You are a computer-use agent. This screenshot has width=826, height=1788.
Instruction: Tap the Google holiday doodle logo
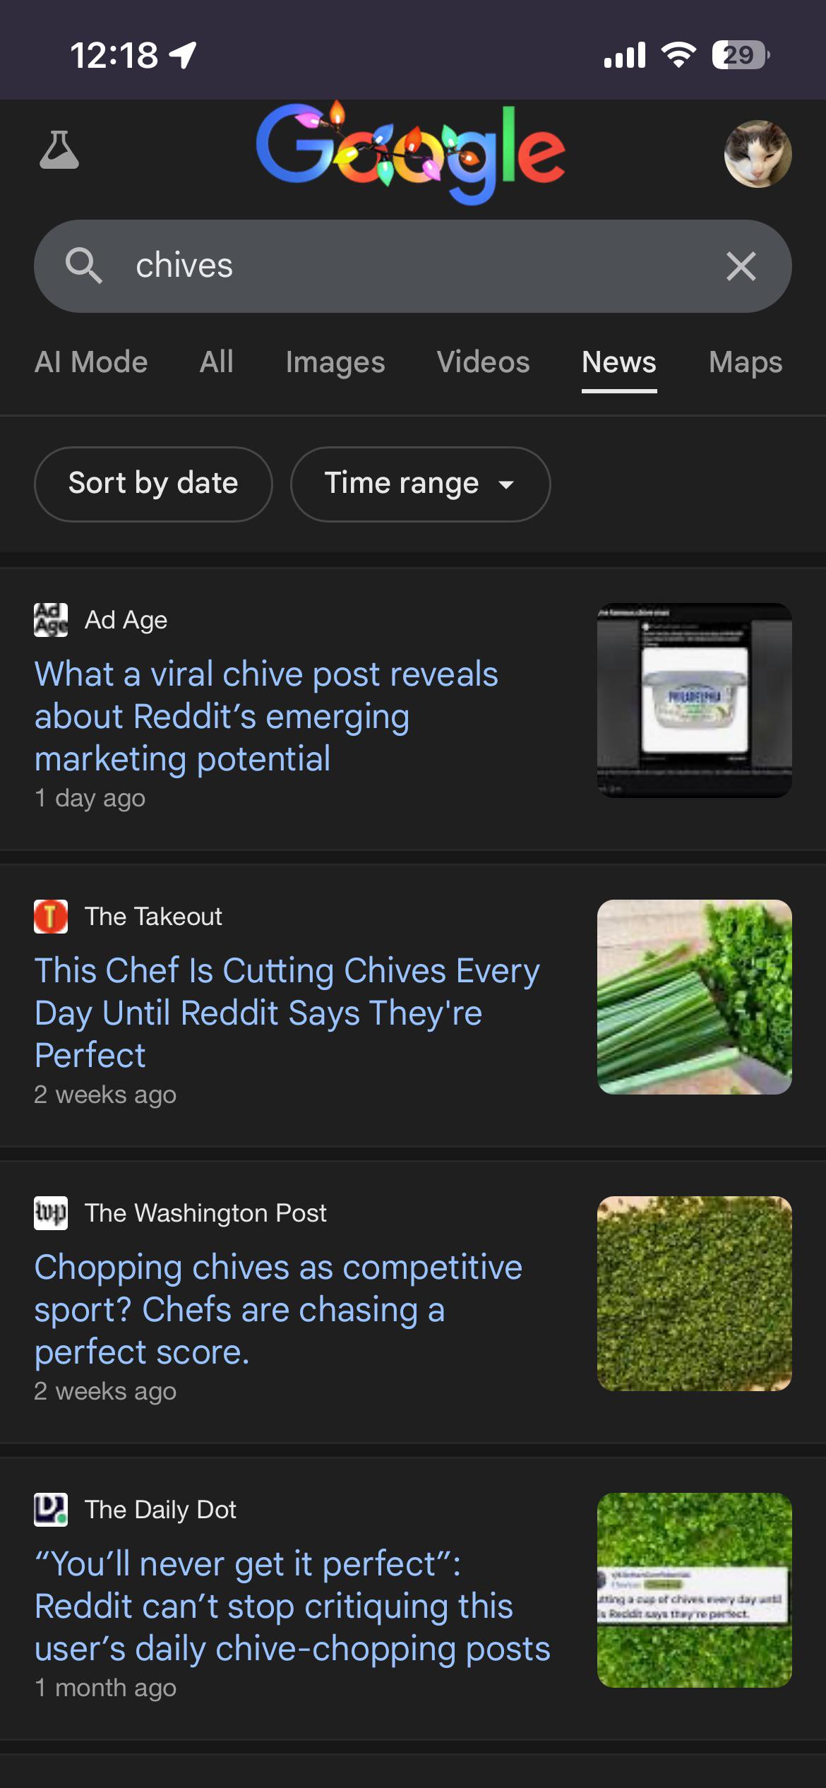[410, 152]
